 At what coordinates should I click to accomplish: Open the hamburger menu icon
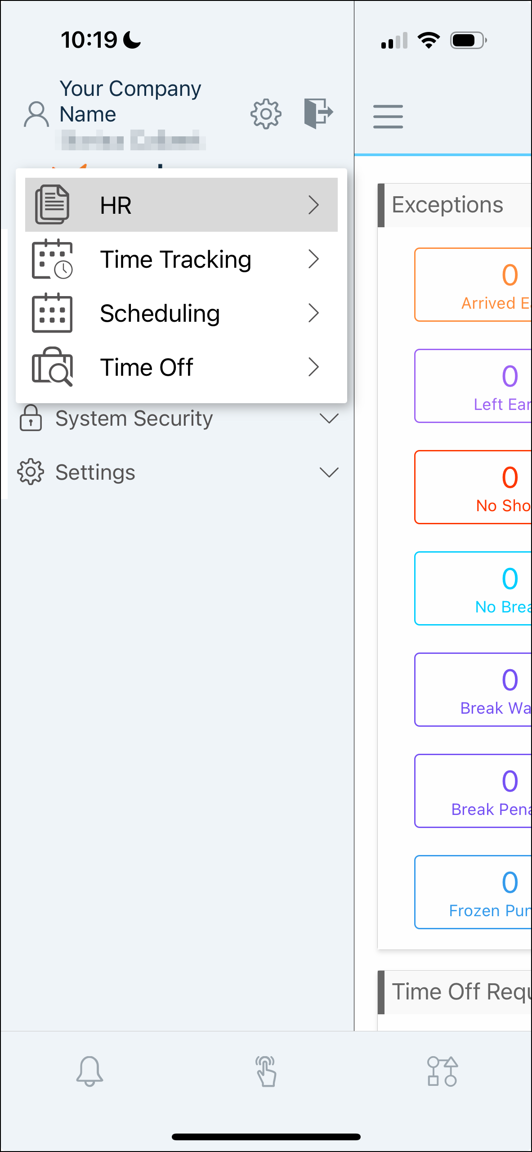(388, 117)
